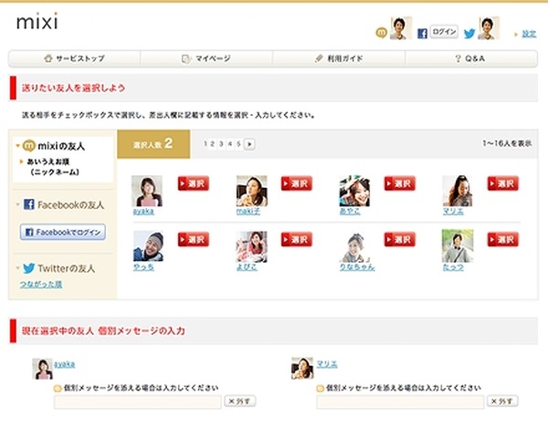
Task: Click たっつ's profile photo
Action: point(458,246)
